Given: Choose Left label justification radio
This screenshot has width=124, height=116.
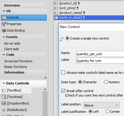Looking at the screenshot, I should coord(90,112).
